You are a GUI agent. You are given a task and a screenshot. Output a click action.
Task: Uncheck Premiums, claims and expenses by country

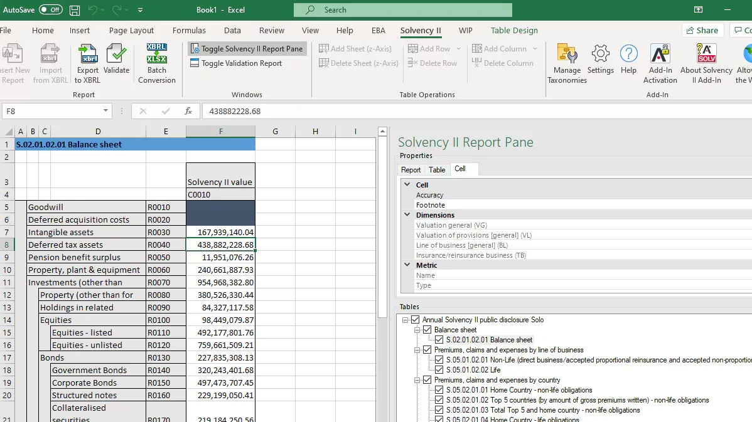(427, 380)
